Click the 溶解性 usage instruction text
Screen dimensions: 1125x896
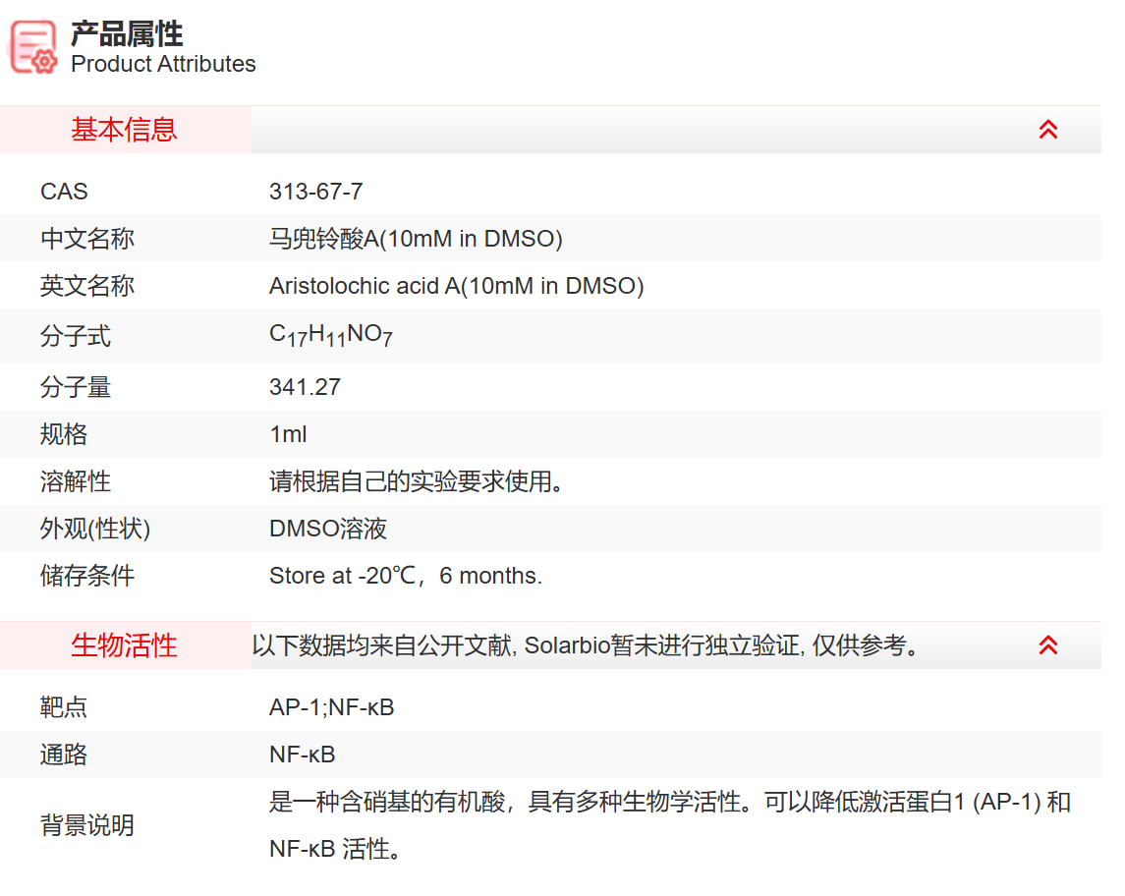[420, 481]
